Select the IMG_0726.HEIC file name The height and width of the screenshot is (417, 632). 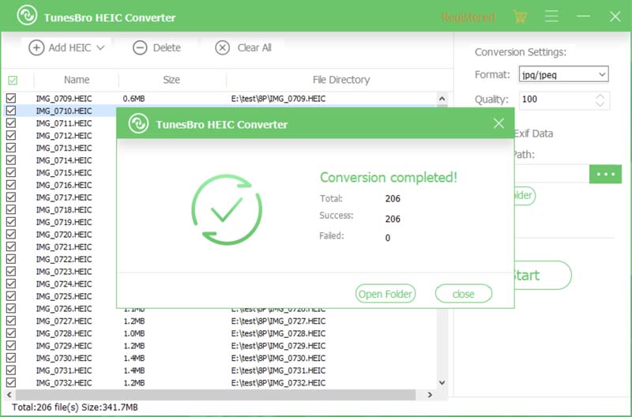click(64, 309)
